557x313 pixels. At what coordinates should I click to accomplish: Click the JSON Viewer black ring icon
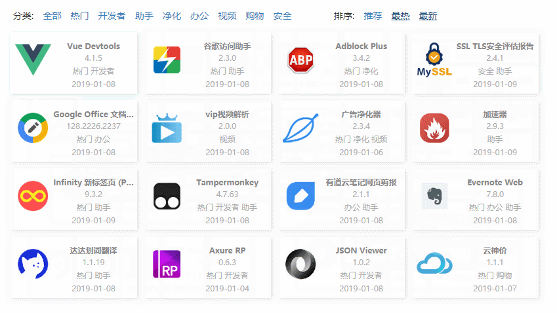300,264
